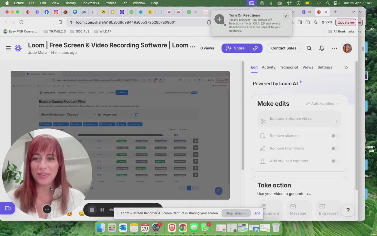Click the page vertical scrollbar
This screenshot has height=236, width=377.
coord(357,125)
